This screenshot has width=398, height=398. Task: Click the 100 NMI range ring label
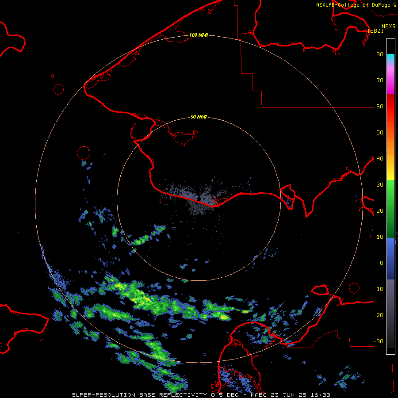[199, 35]
